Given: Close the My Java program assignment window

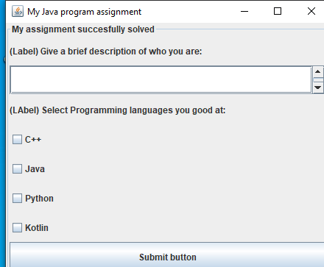Looking at the screenshot, I should pos(311,11).
